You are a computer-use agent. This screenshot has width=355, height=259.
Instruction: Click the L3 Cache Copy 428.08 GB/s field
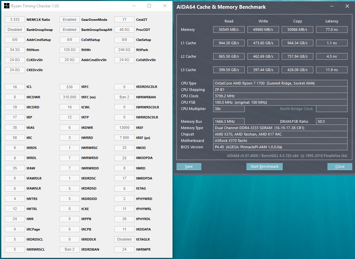(x=297, y=70)
